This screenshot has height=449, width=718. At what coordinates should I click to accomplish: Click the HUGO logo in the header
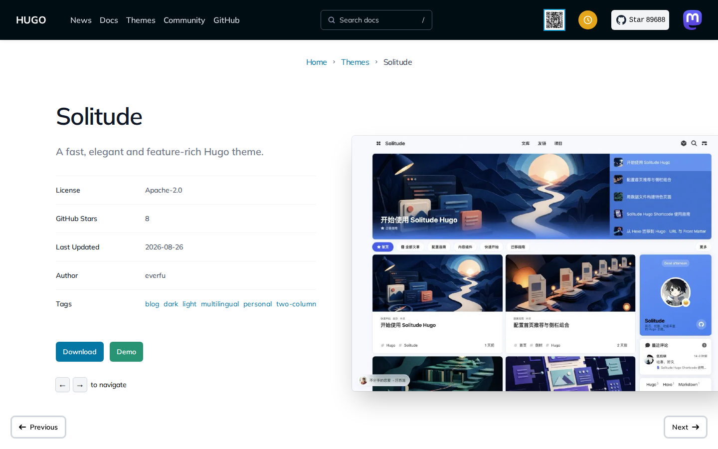tap(31, 20)
